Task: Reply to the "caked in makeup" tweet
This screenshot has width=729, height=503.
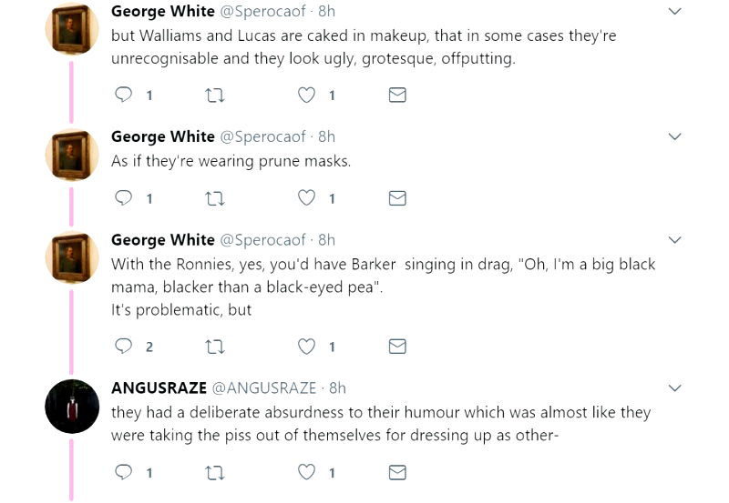Action: tap(124, 95)
